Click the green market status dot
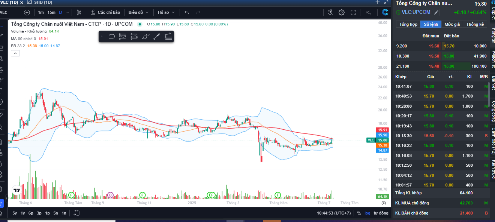The width and height of the screenshot is (495, 222). pos(140,24)
